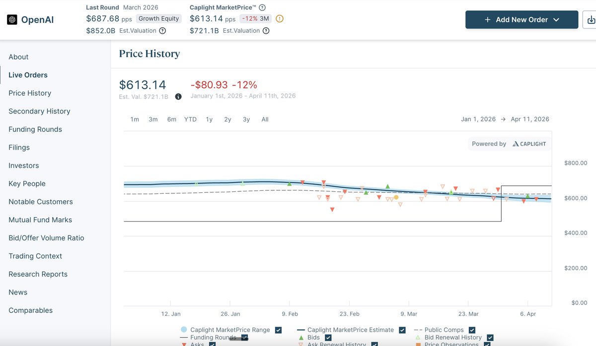
Task: Click the Jan 1, 2026 start date
Action: (478, 119)
